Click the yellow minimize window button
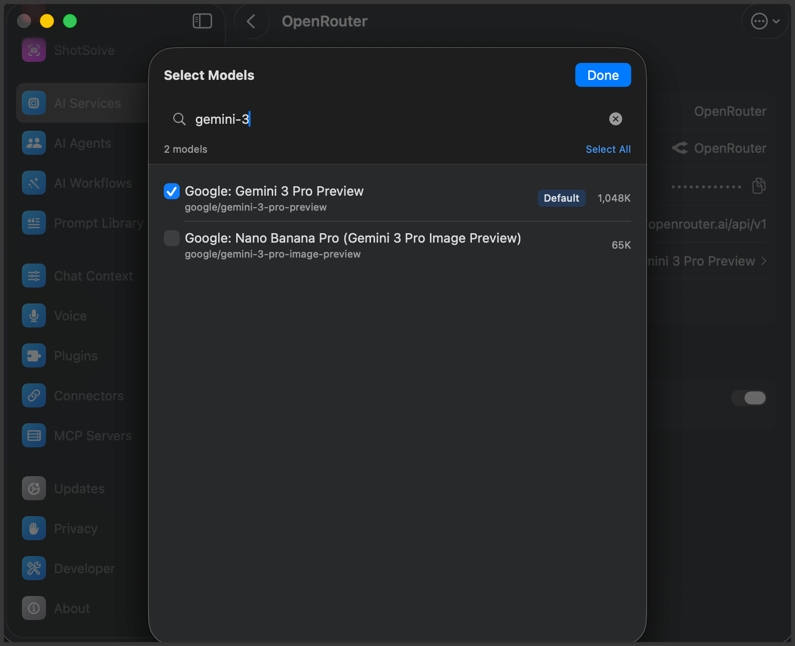This screenshot has width=795, height=646. tap(47, 21)
